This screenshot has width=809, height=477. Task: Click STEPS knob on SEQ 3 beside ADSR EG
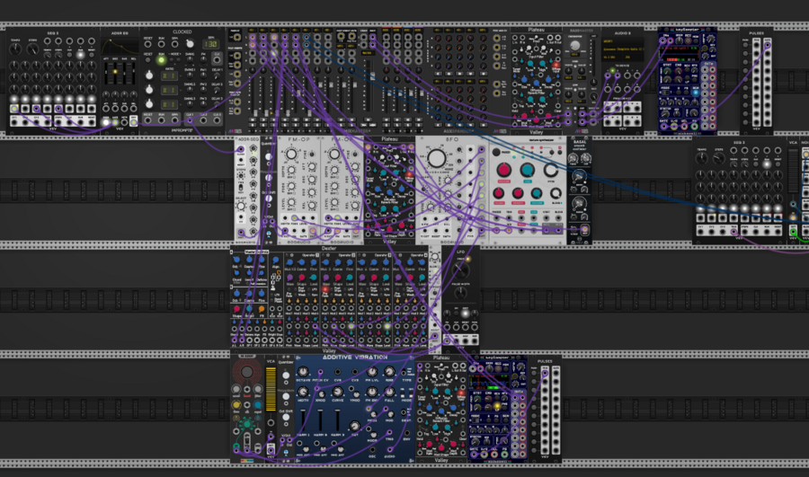[32, 49]
